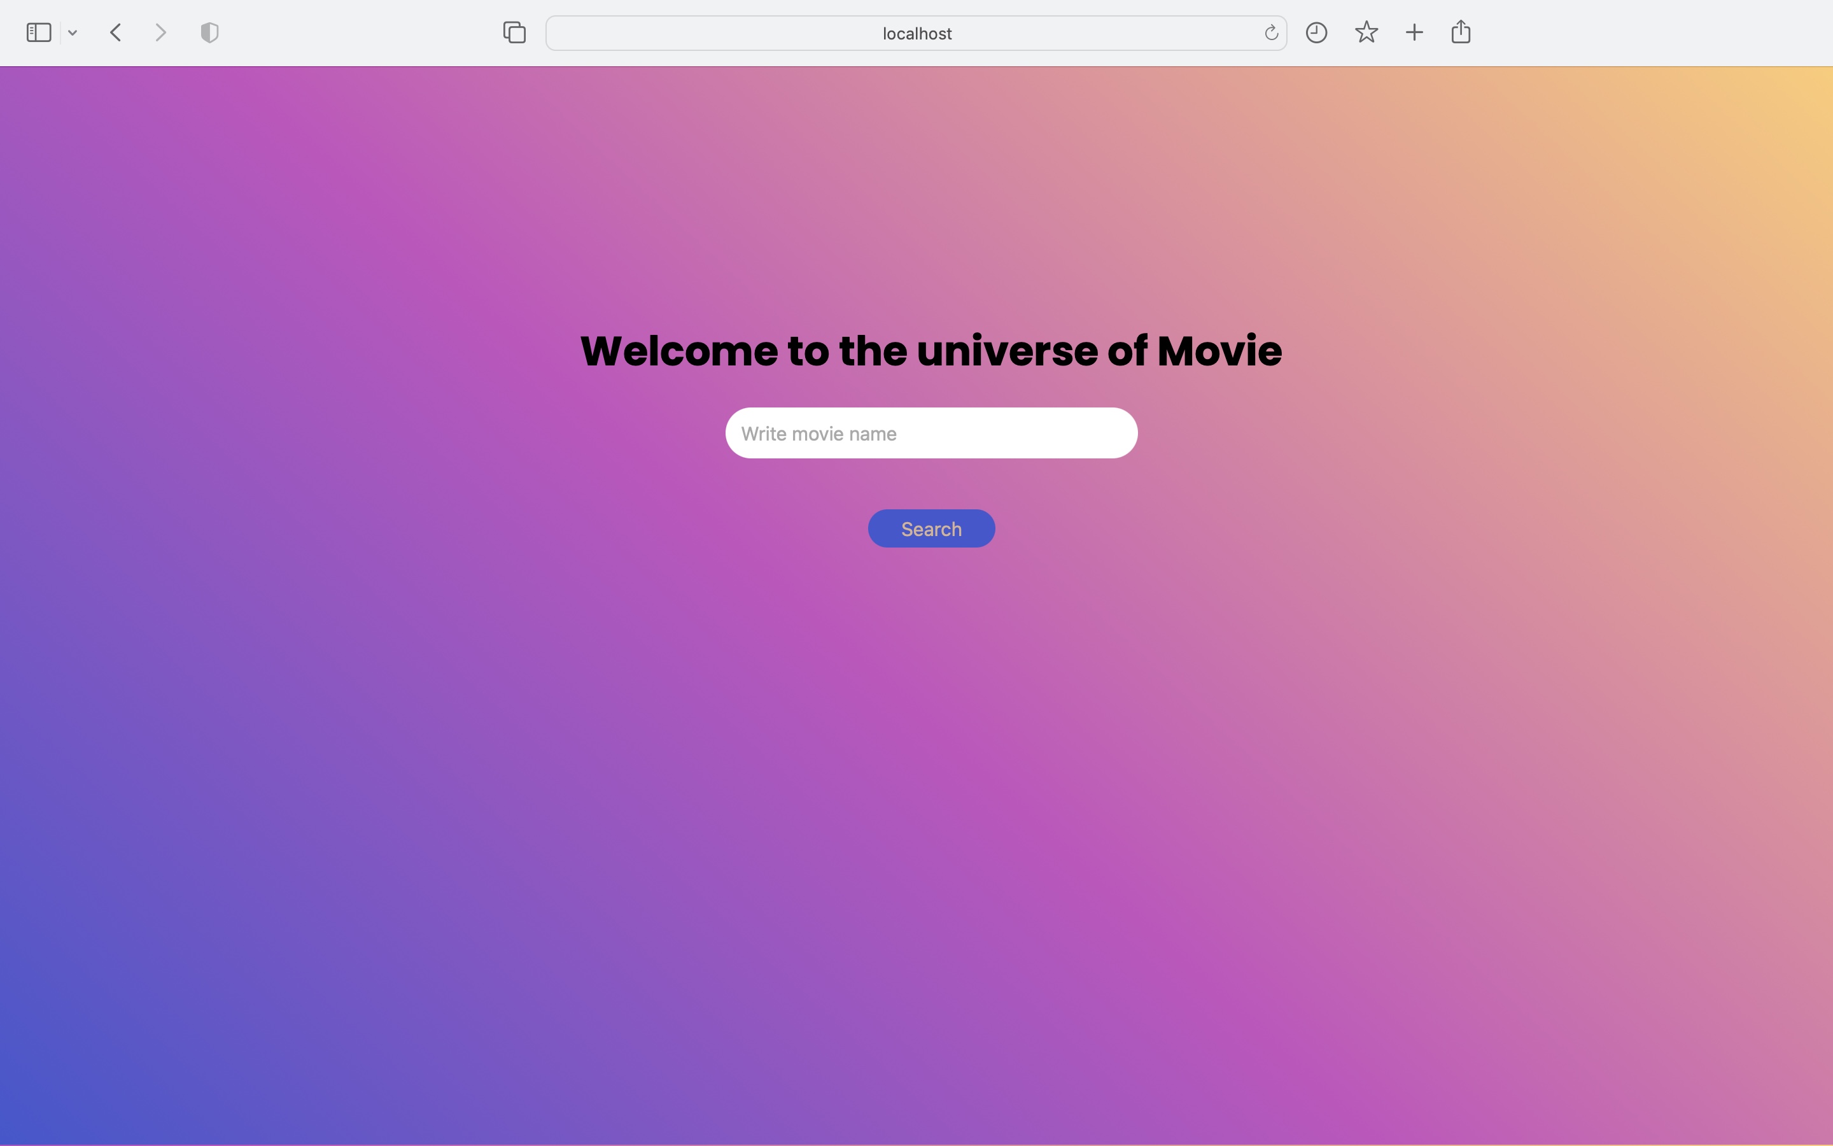
Task: Click the Write movie name field
Action: (931, 433)
